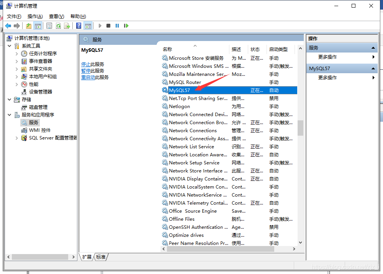Screen dimensions: 383x274
Task: Click the Start Service play icon
Action: point(100,26)
